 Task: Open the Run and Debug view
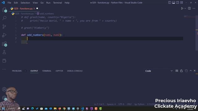(x=4, y=35)
